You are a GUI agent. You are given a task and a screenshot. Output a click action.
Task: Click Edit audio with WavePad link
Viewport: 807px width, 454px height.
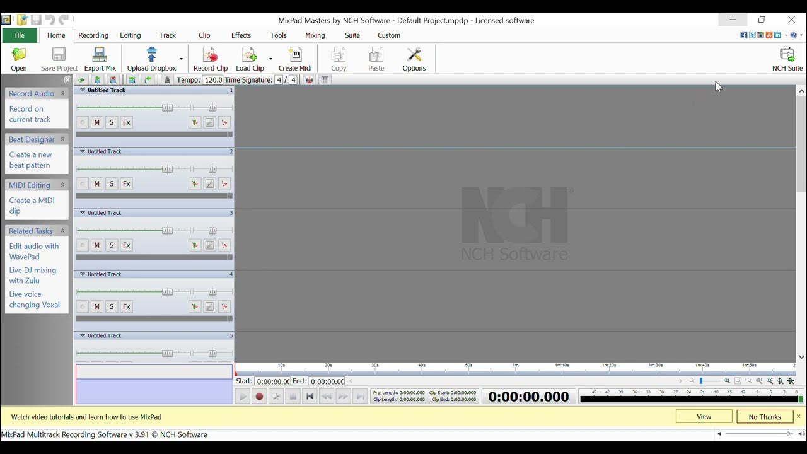pos(34,252)
